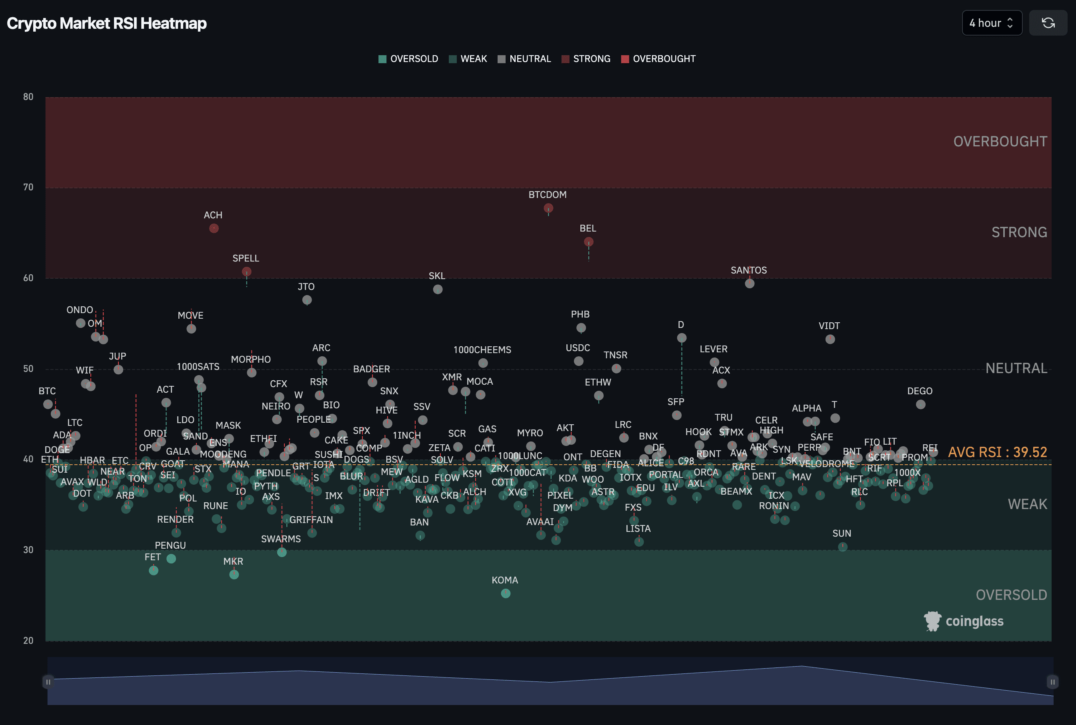Click the AVG RSI 39.52 label
Image resolution: width=1076 pixels, height=725 pixels.
pos(997,452)
